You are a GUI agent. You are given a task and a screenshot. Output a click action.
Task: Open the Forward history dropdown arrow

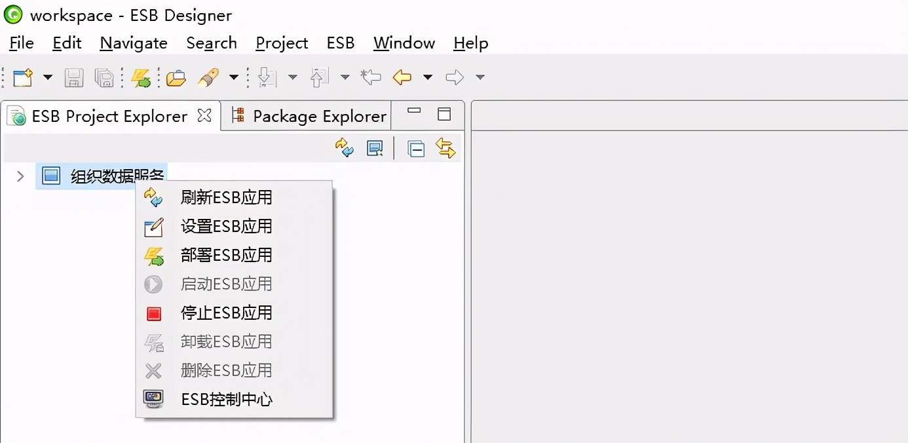point(480,77)
